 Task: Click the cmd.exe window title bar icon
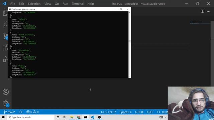pos(10,9)
